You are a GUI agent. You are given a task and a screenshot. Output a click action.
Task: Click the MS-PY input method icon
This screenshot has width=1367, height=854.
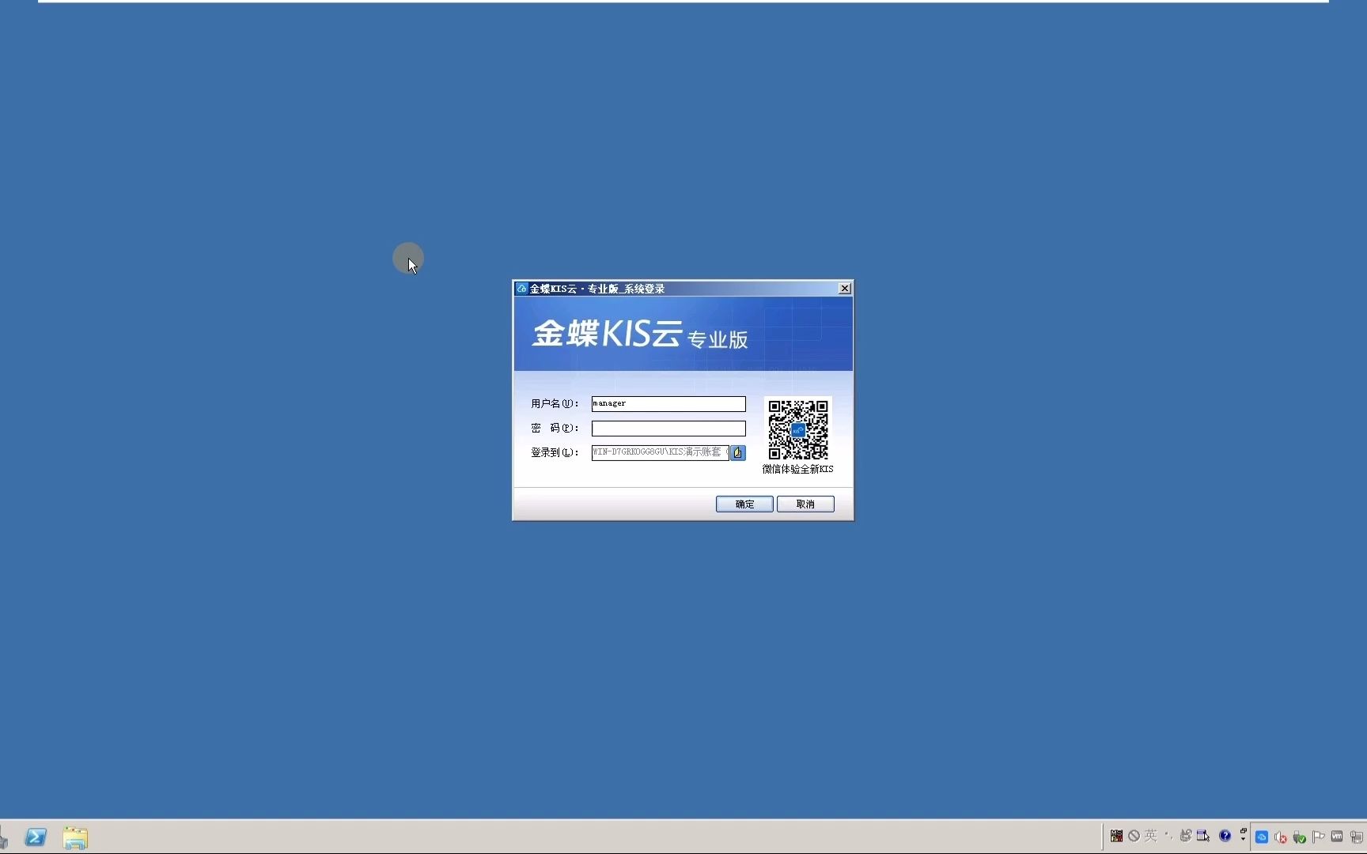coord(1116,836)
